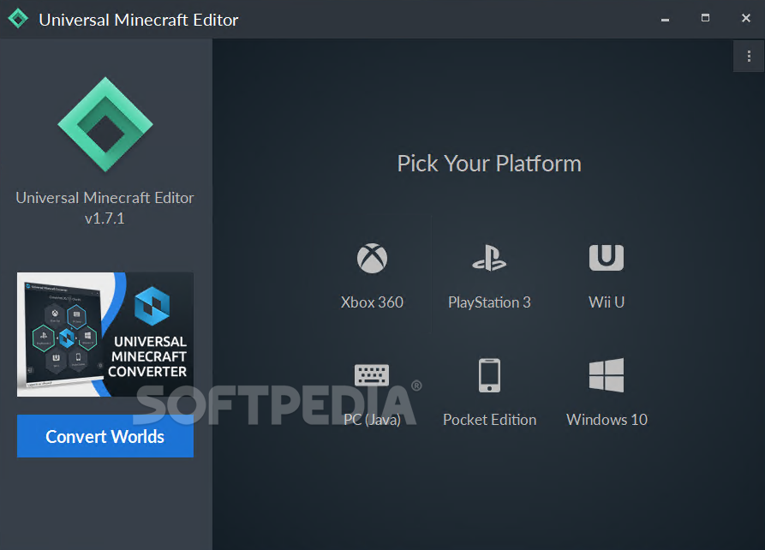Maximize the Universal Minecraft Editor window
This screenshot has width=765, height=550.
click(x=706, y=18)
